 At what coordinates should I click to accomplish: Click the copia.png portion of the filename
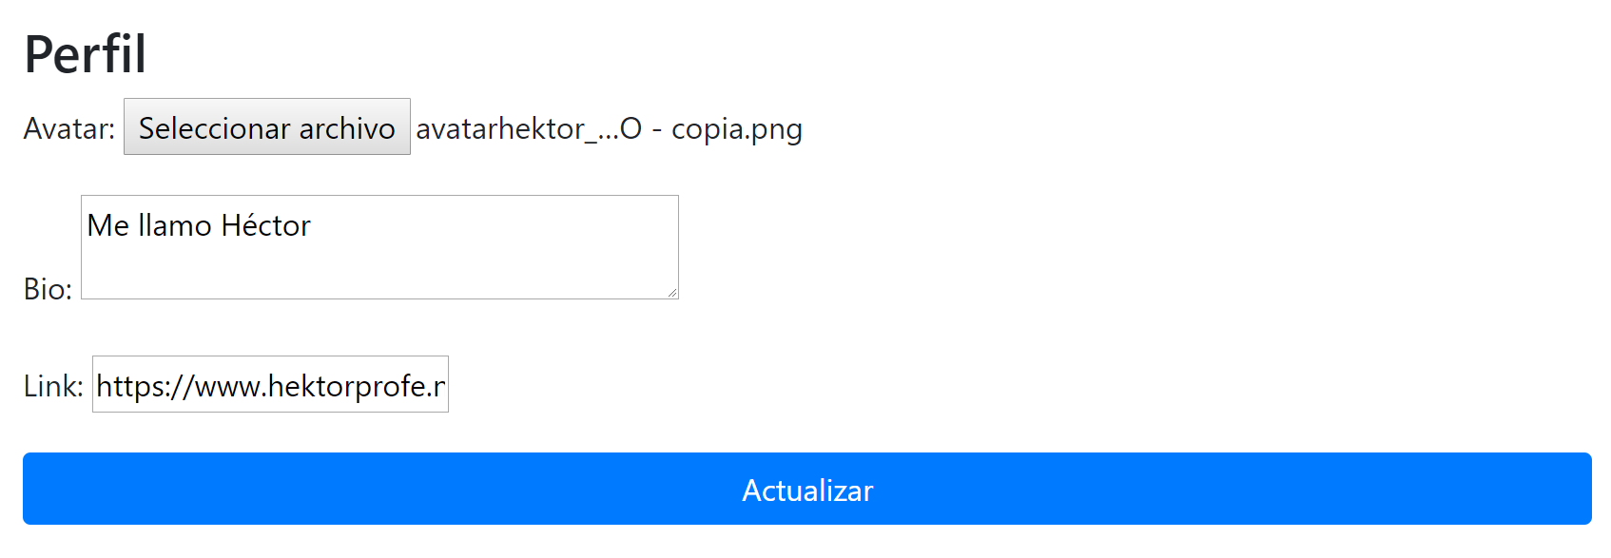click(737, 129)
